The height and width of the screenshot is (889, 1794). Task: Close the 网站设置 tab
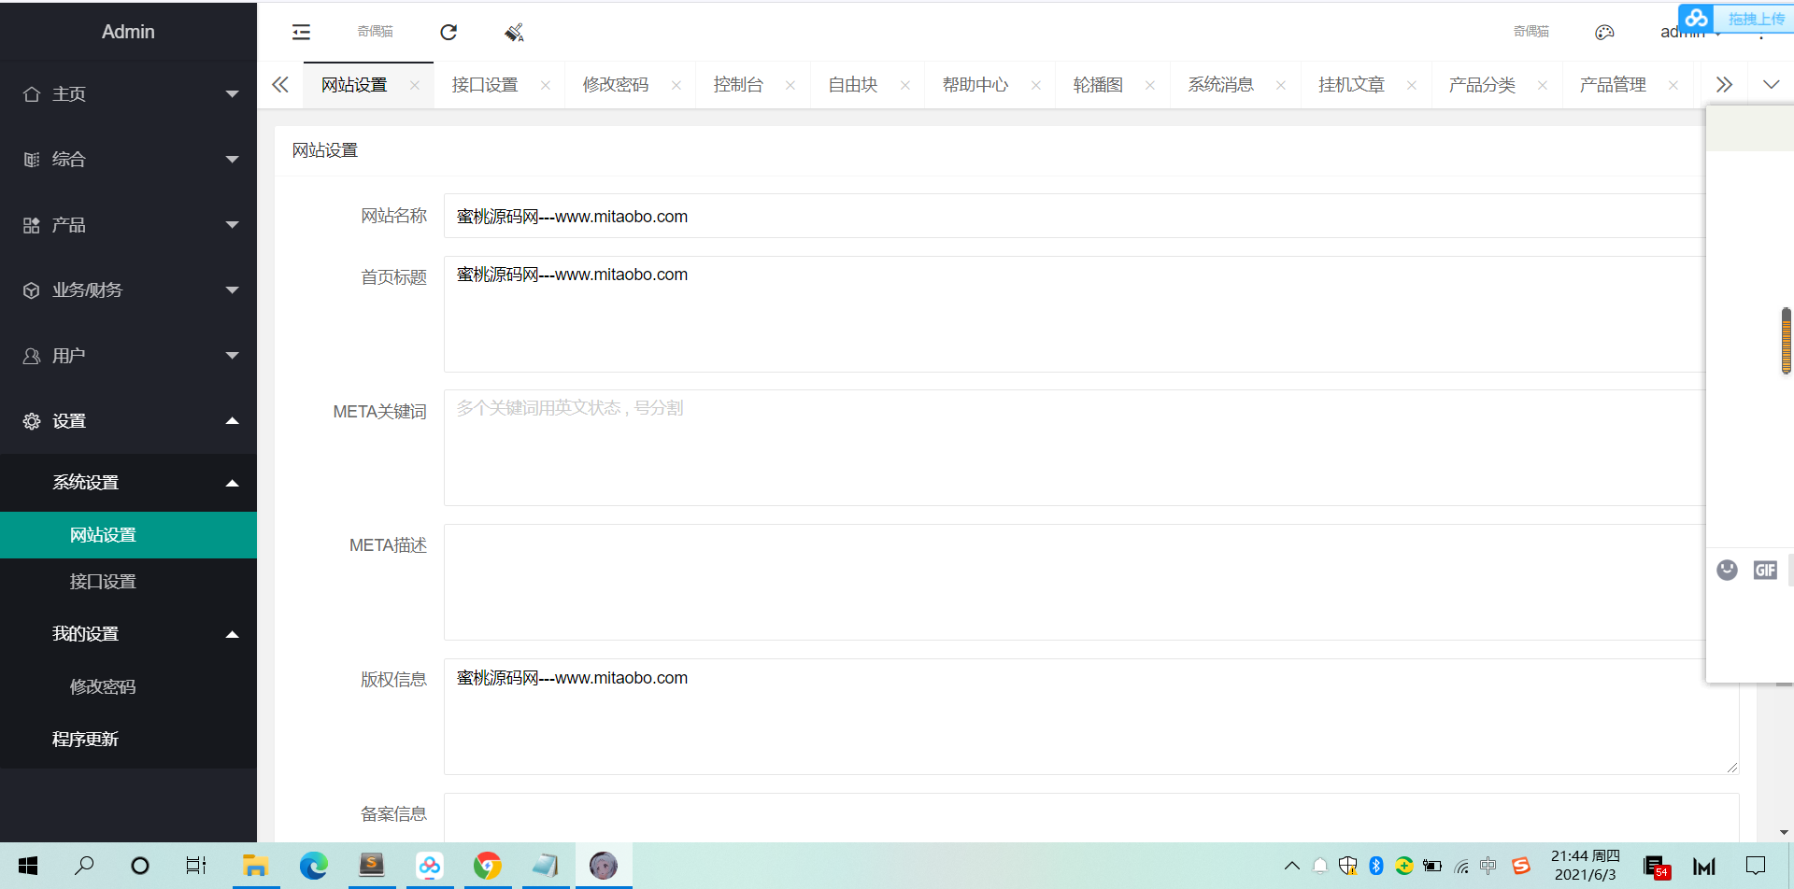[x=415, y=85]
